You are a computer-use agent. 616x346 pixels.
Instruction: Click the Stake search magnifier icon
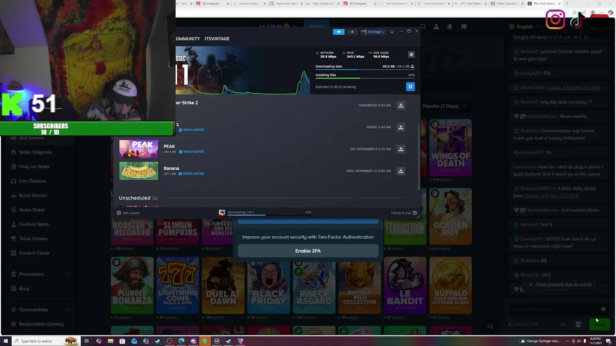pyautogui.click(x=423, y=27)
